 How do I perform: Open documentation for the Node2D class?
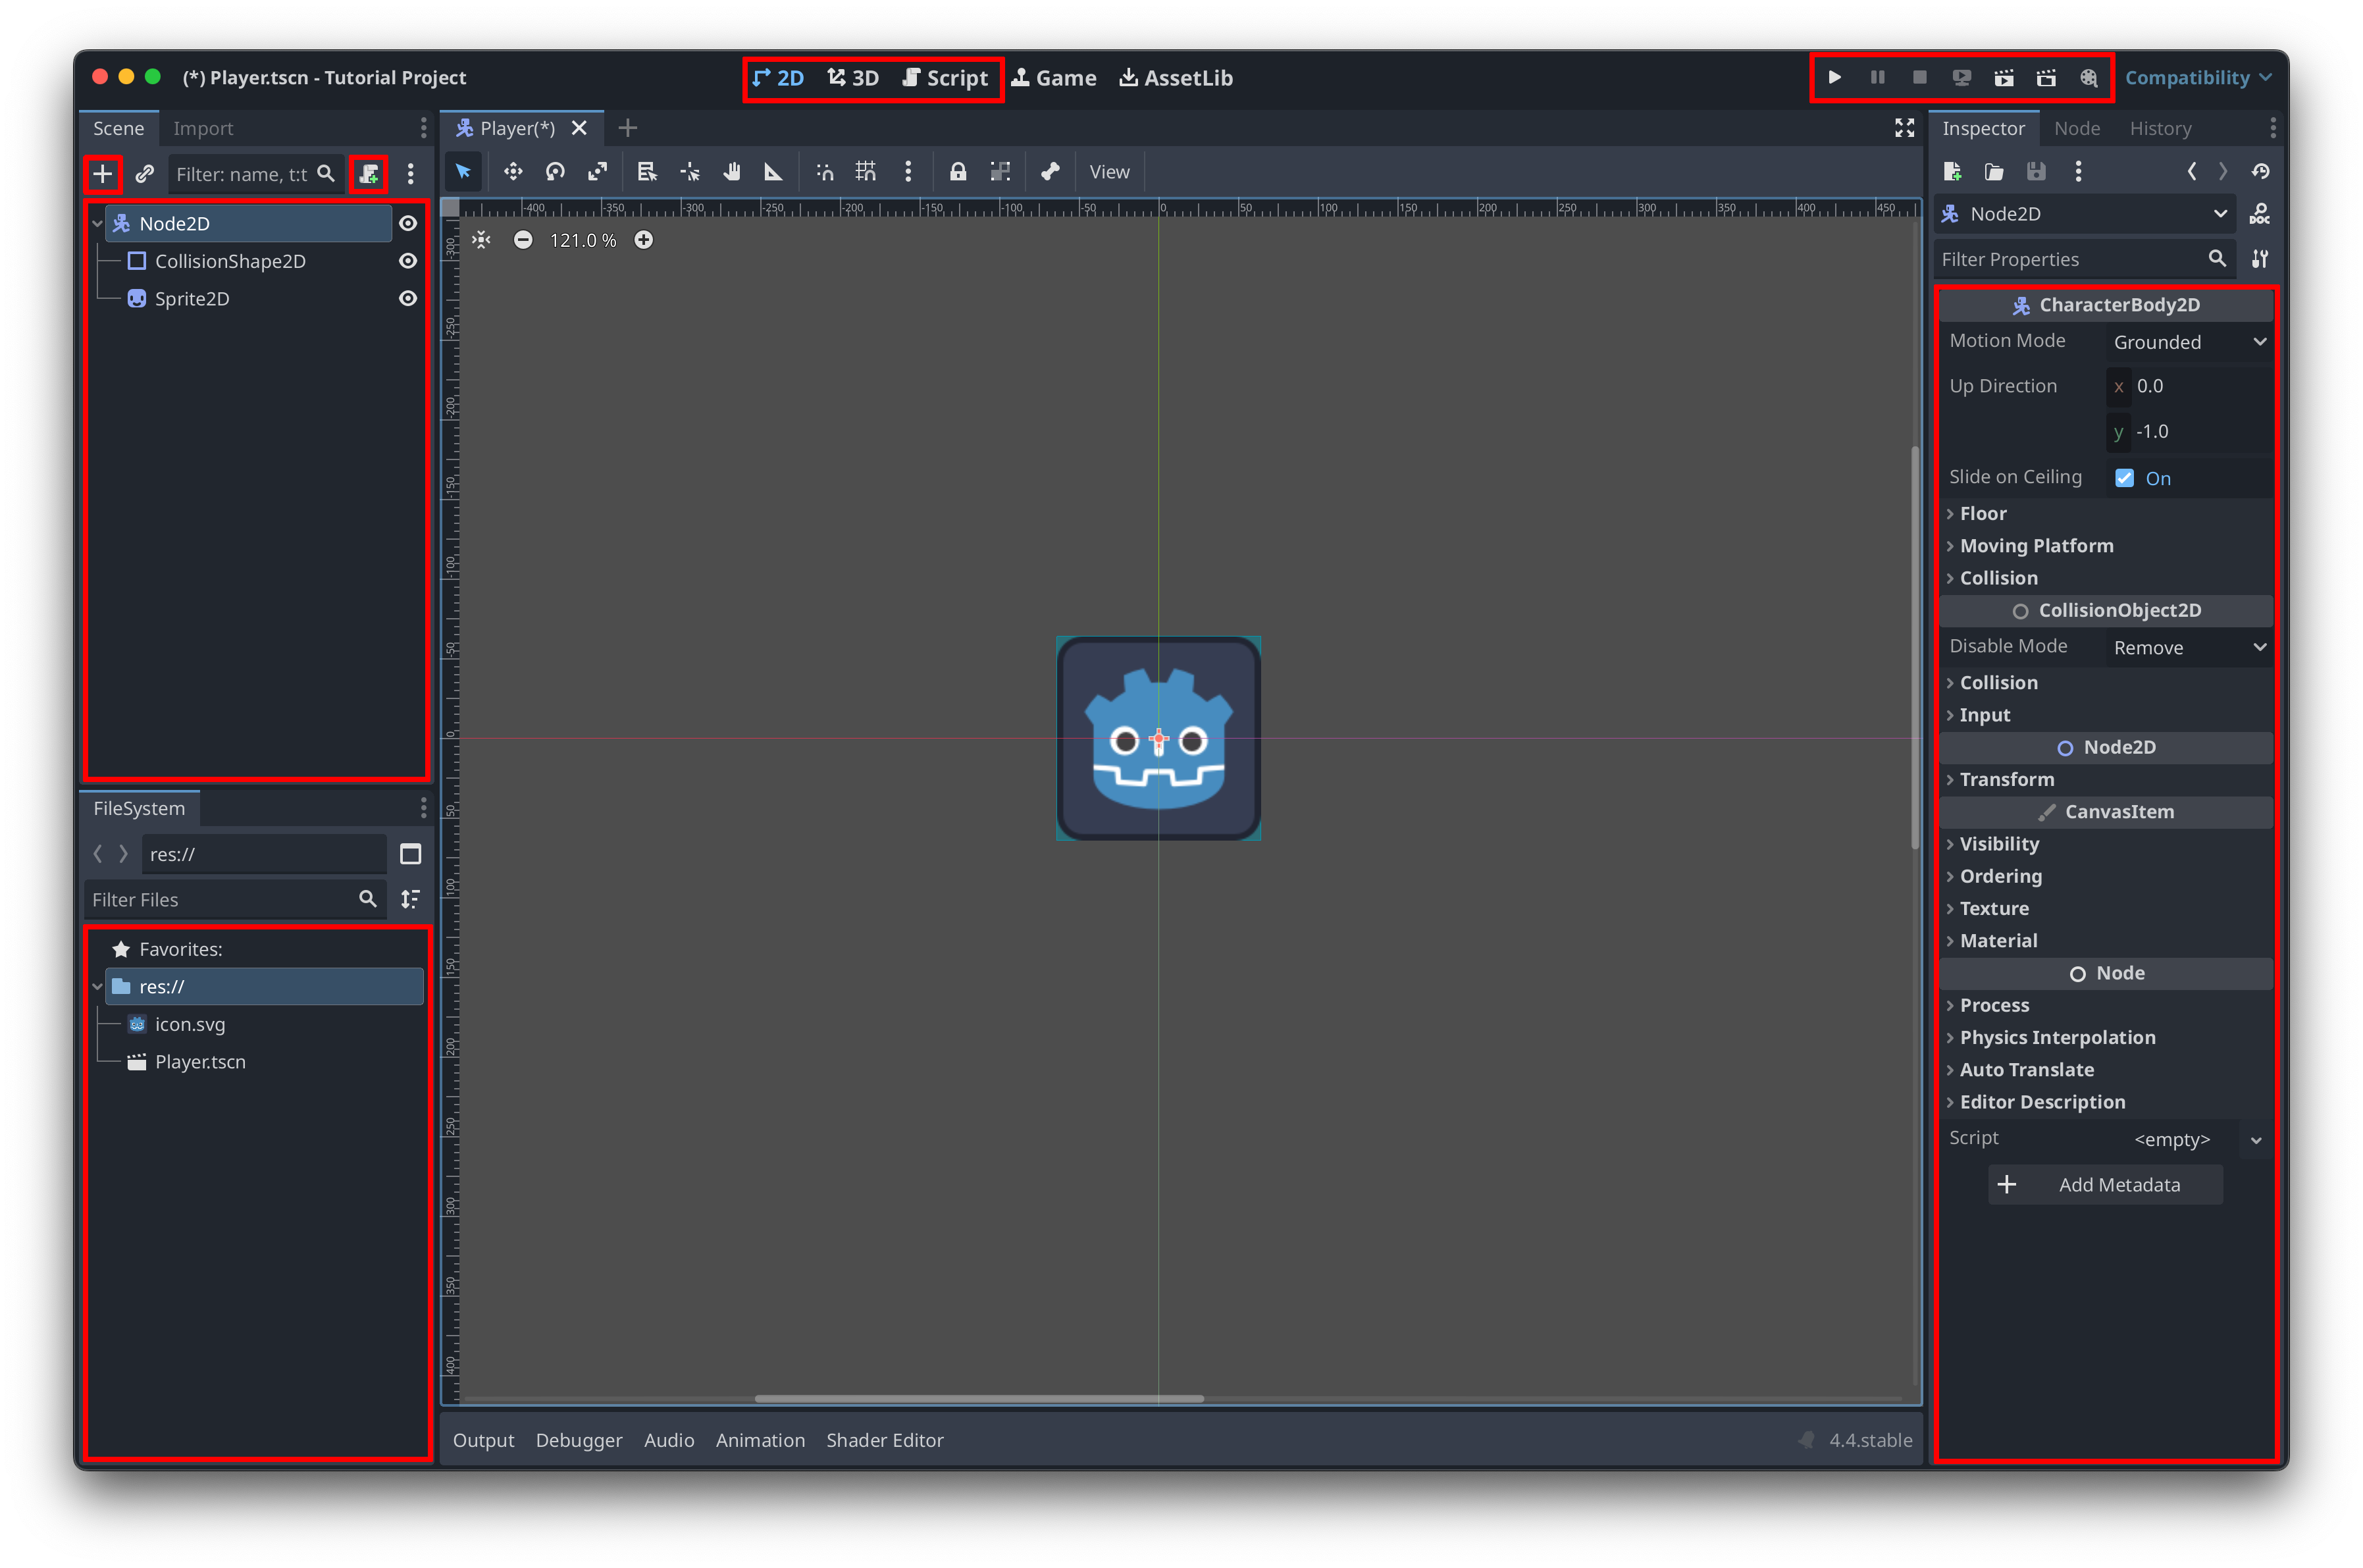pyautogui.click(x=2260, y=213)
